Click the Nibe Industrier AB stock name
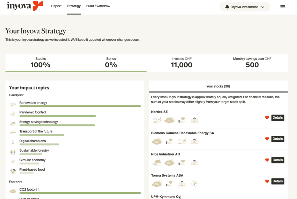This screenshot has height=199, width=297. [165, 154]
